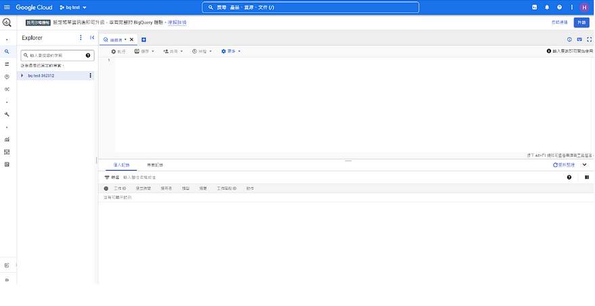Open the H account avatar
Image resolution: width=595 pixels, height=306 pixels.
tap(584, 7)
